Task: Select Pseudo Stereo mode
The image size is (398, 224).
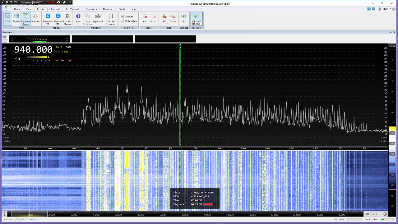Action: [67, 19]
